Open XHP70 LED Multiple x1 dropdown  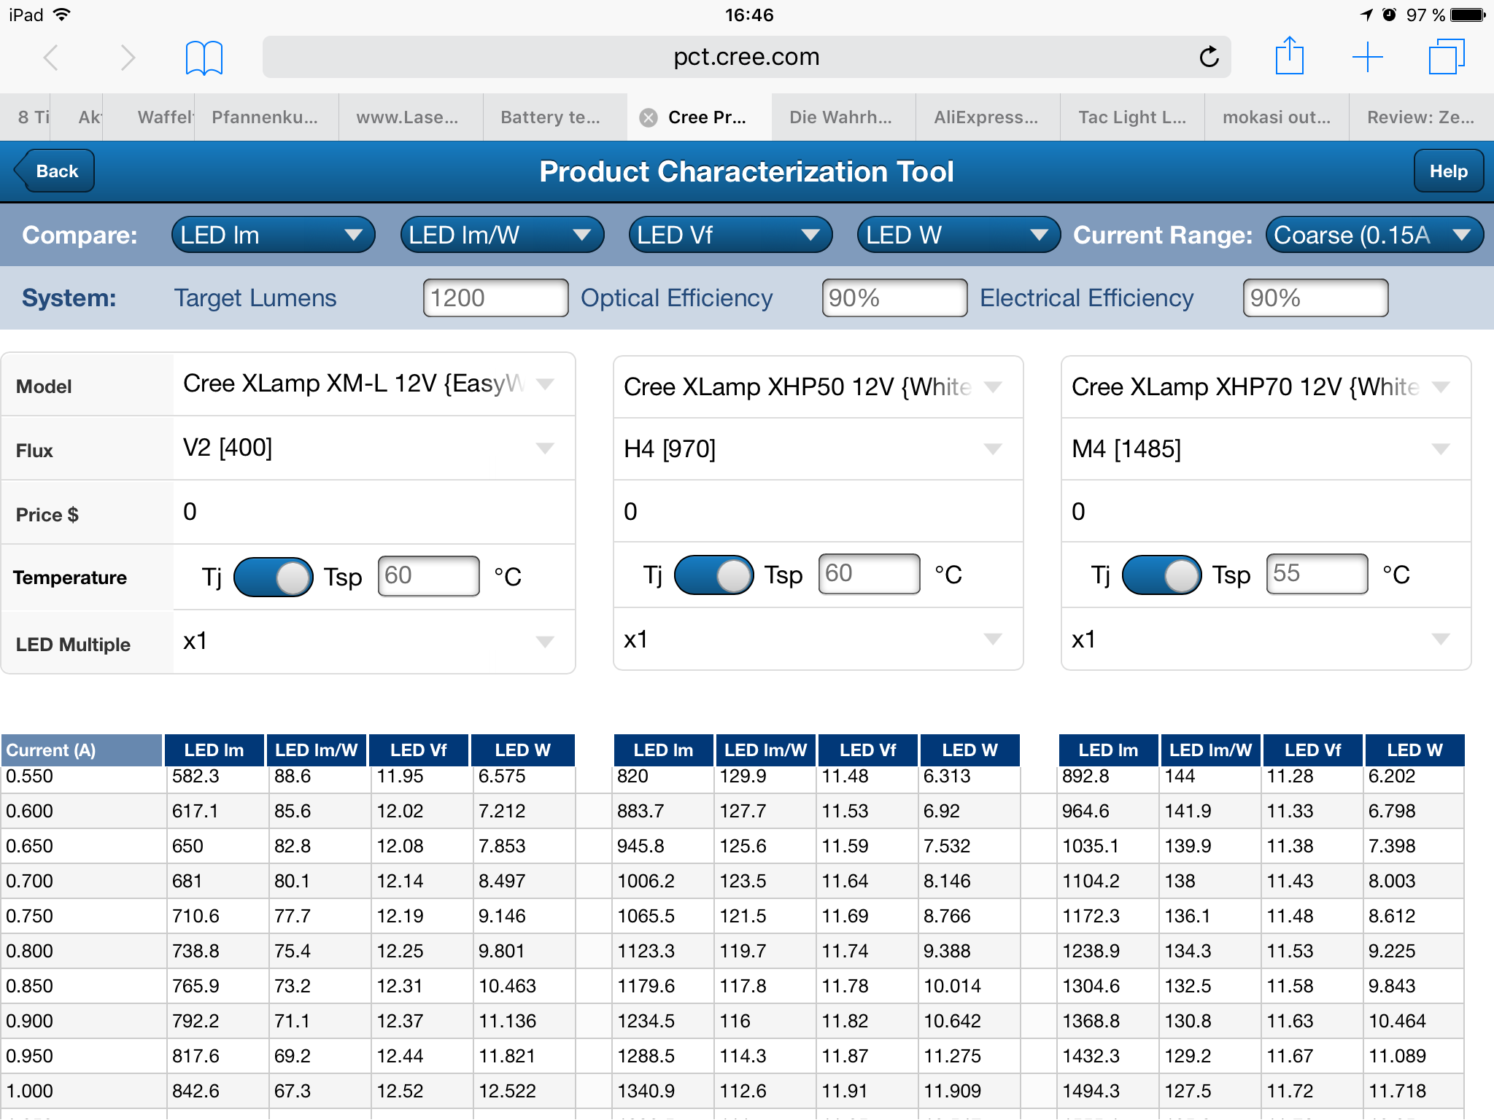(1266, 639)
